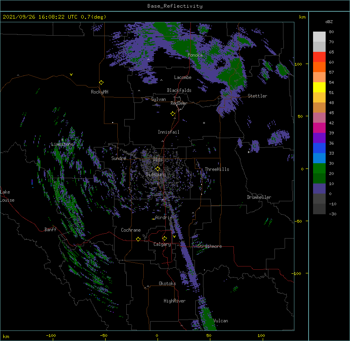Select the Lacombe city label

coord(183,77)
